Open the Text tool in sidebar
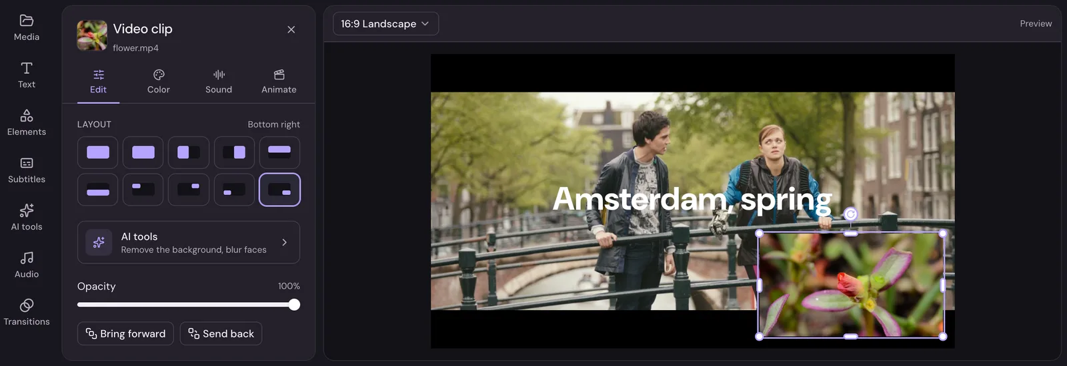The width and height of the screenshot is (1067, 366). coord(27,75)
